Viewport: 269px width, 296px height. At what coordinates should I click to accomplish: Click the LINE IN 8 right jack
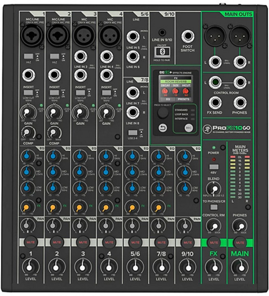(x=133, y=112)
